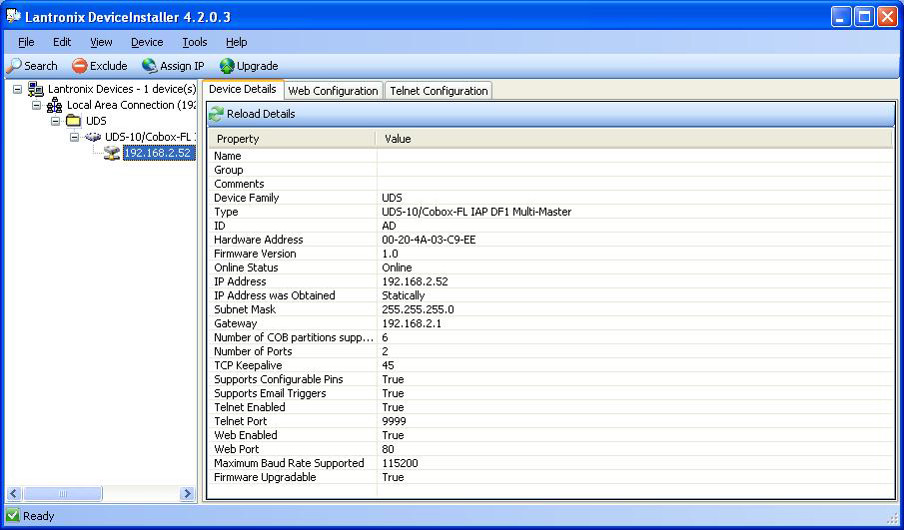Click the Web Port value 80

click(388, 449)
